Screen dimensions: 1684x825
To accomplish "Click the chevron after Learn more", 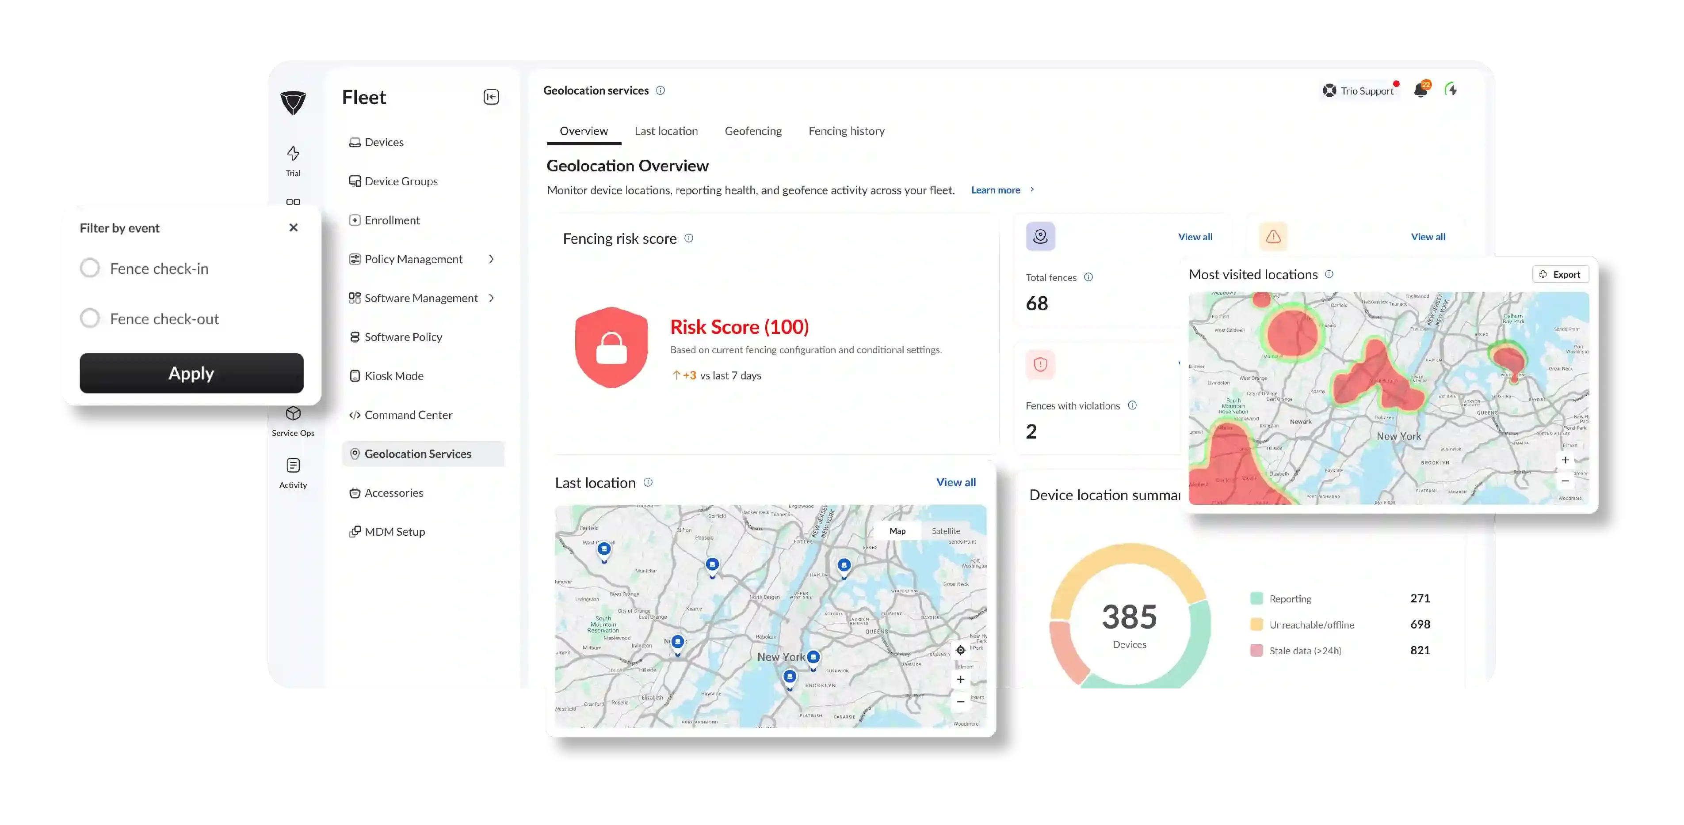I will pos(1032,189).
